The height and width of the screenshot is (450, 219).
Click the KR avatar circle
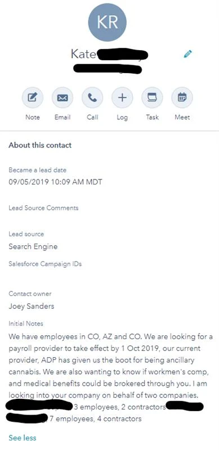click(107, 22)
